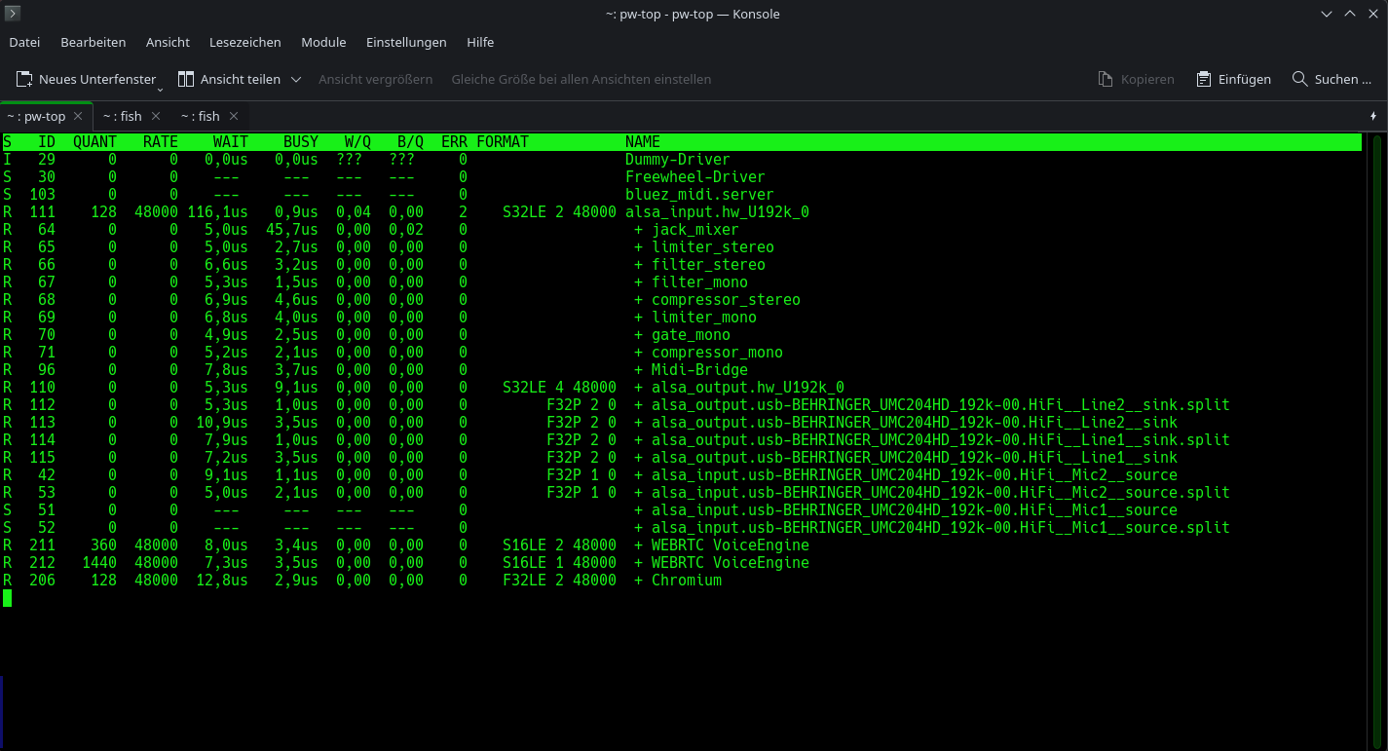
Task: Click the limiter_mono row name
Action: point(704,318)
